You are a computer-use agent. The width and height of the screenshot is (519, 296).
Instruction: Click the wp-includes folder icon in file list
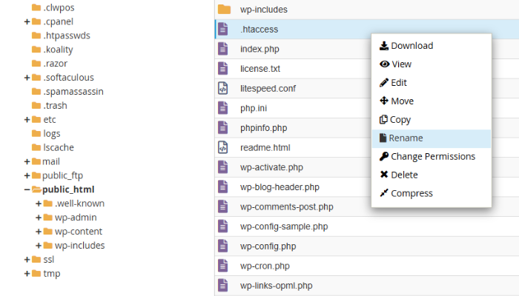coord(224,10)
